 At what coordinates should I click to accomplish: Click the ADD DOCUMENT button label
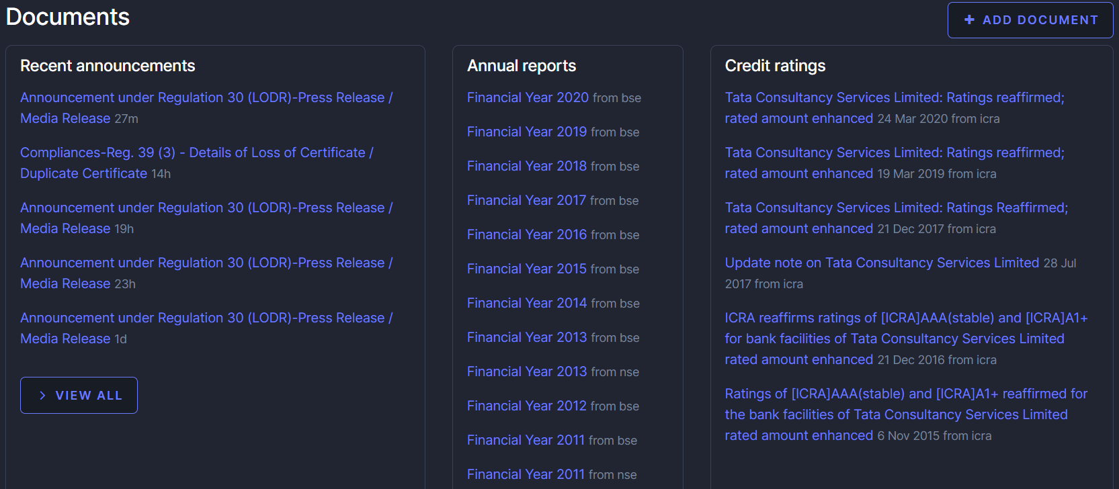pyautogui.click(x=1040, y=20)
